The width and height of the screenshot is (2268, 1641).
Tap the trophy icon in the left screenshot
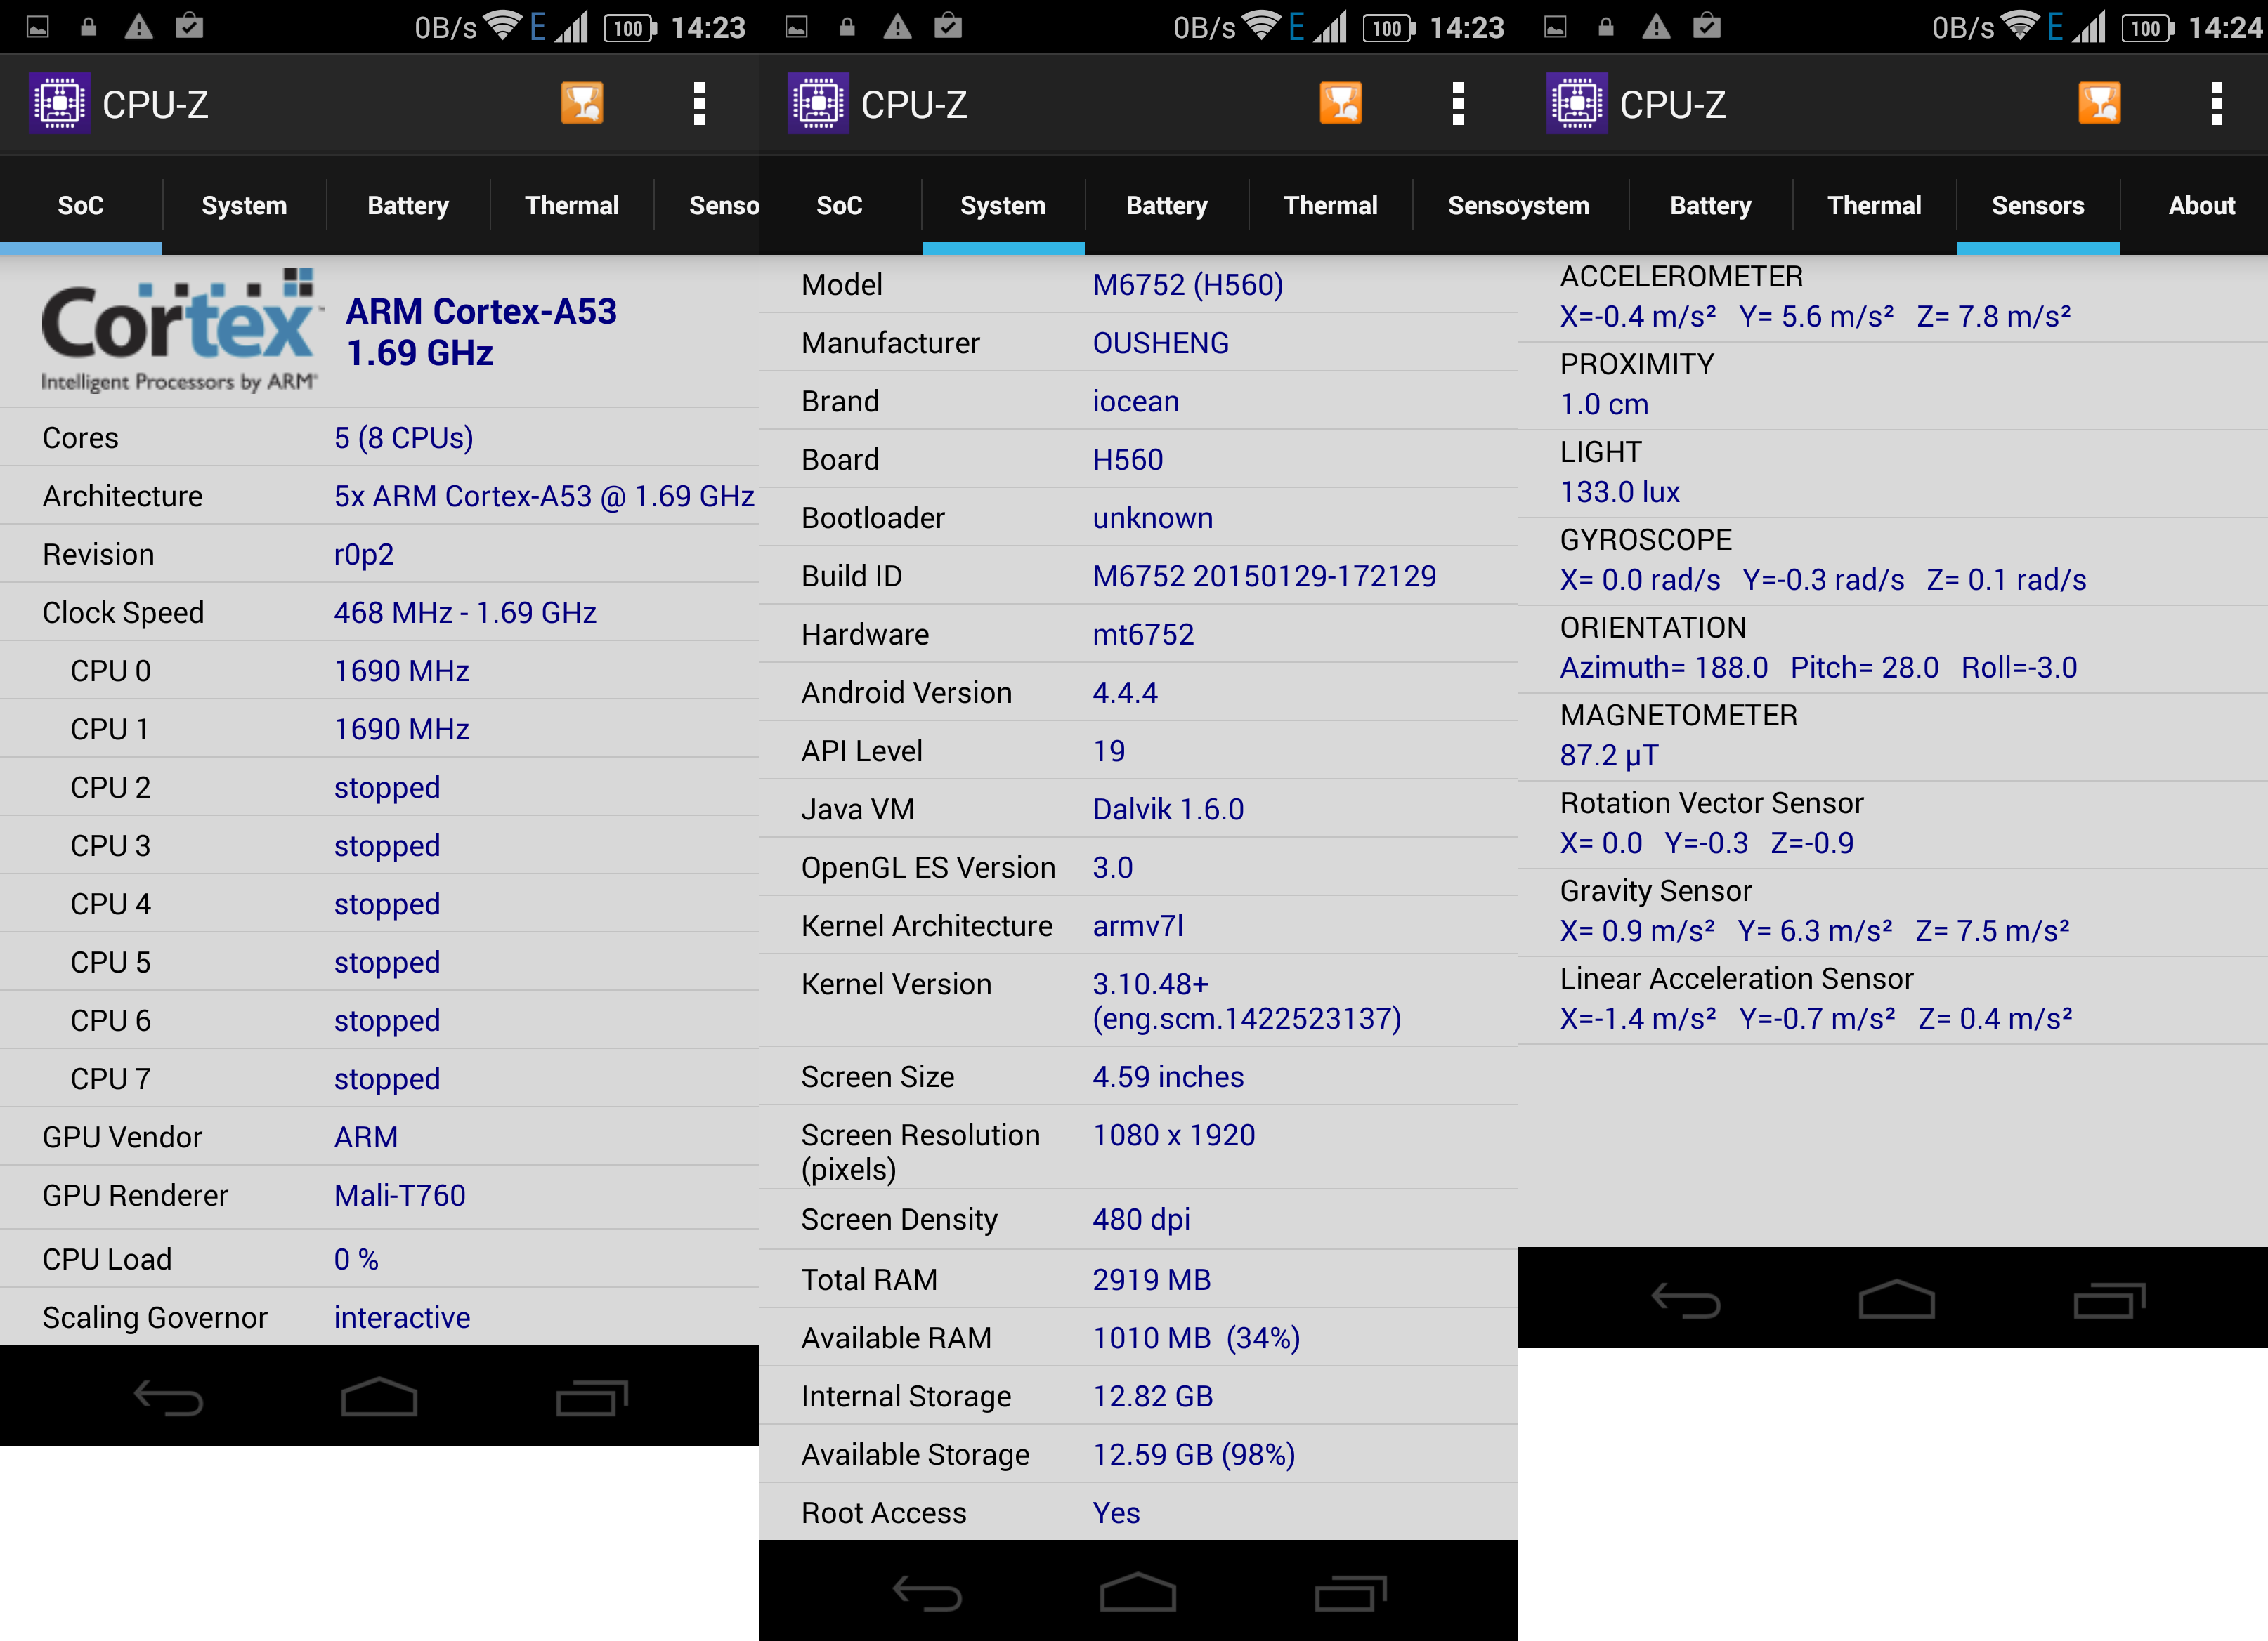point(582,103)
